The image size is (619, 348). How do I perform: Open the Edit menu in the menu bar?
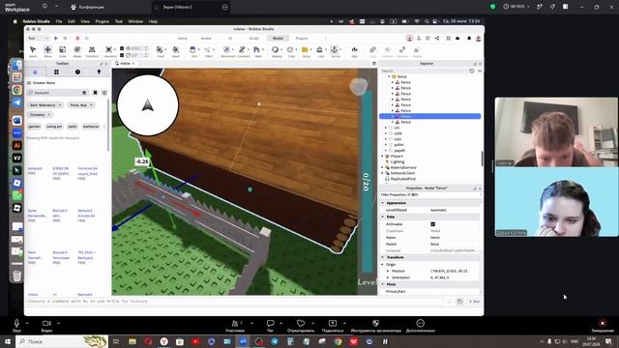click(72, 21)
